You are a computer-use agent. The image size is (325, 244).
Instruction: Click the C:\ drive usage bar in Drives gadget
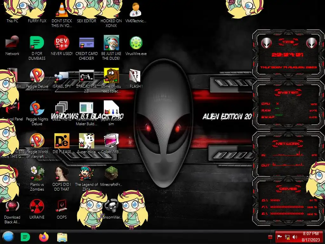(289, 200)
